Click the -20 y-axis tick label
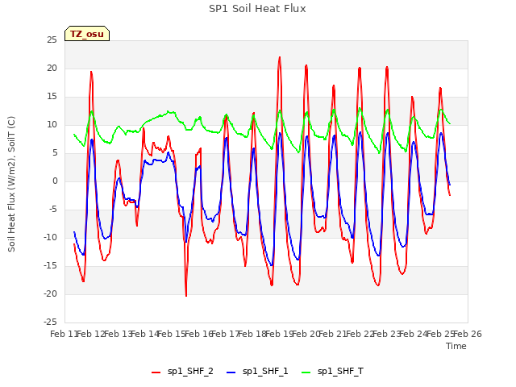The image size is (516, 387). click(50, 293)
